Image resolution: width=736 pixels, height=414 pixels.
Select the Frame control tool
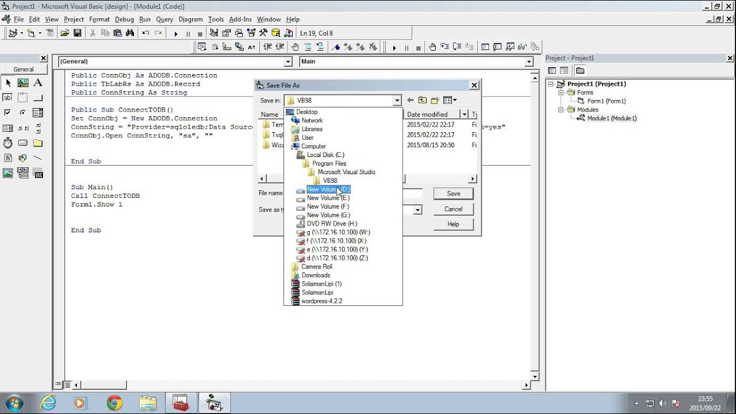(x=23, y=98)
